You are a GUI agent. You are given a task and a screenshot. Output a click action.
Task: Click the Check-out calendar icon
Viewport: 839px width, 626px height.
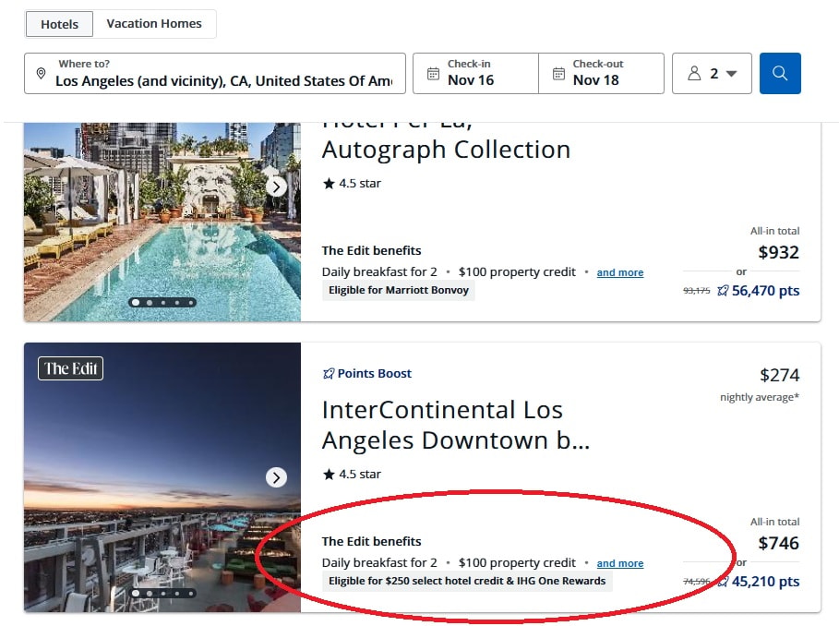pyautogui.click(x=558, y=73)
